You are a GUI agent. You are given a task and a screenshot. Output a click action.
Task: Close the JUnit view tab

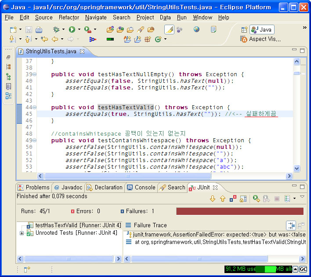click(x=215, y=188)
